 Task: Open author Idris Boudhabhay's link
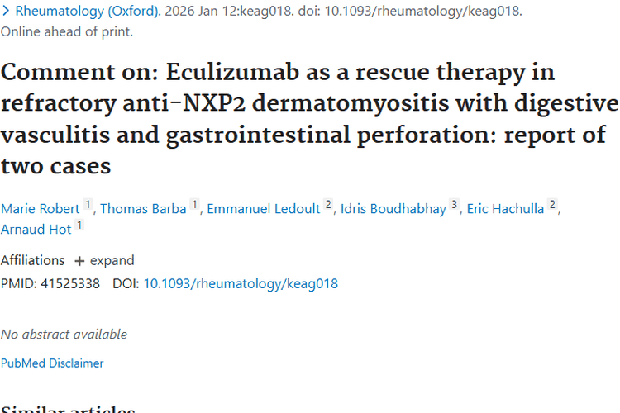coord(393,208)
